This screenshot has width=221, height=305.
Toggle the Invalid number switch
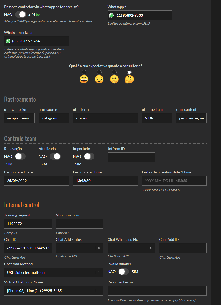click(124, 272)
